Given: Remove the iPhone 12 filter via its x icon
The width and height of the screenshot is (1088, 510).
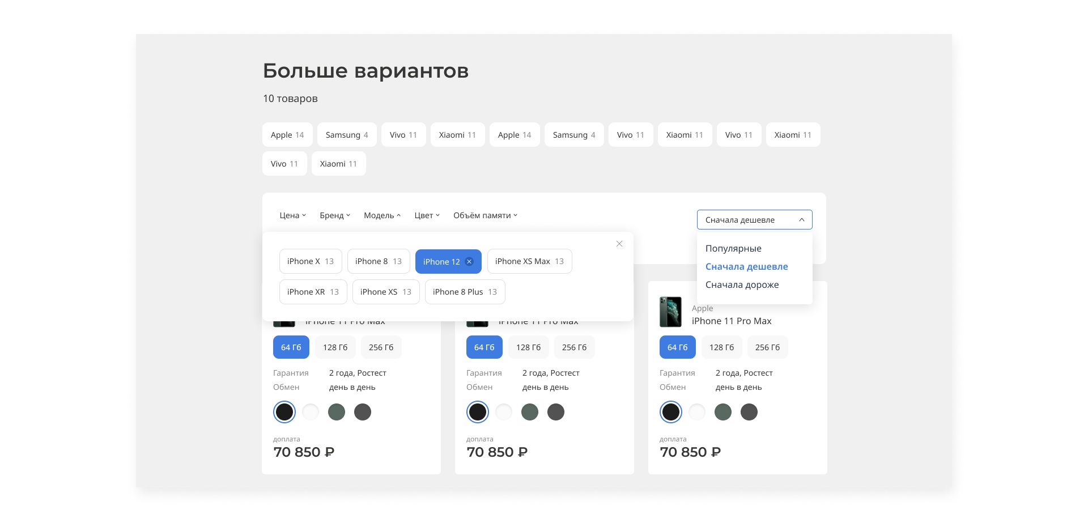Looking at the screenshot, I should pyautogui.click(x=469, y=261).
